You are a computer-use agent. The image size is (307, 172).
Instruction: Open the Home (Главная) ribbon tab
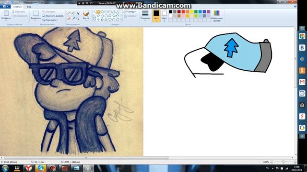17,7
